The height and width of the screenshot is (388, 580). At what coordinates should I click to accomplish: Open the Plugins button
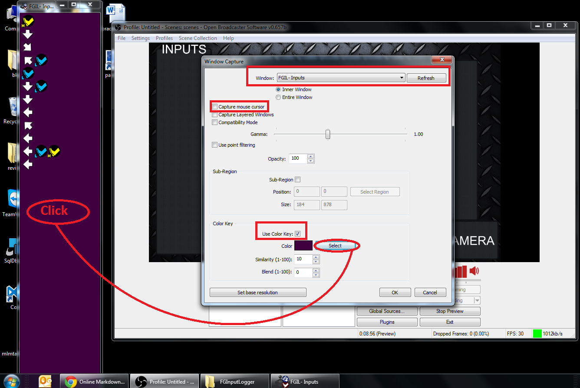387,322
